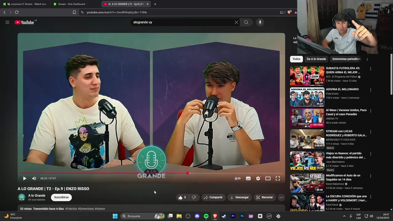Screen dimensions: 393x221
Task: Open the A lo Grande channel avatar
Action: point(21,197)
